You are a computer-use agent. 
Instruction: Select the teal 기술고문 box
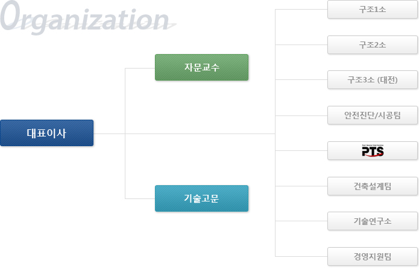pyautogui.click(x=202, y=198)
